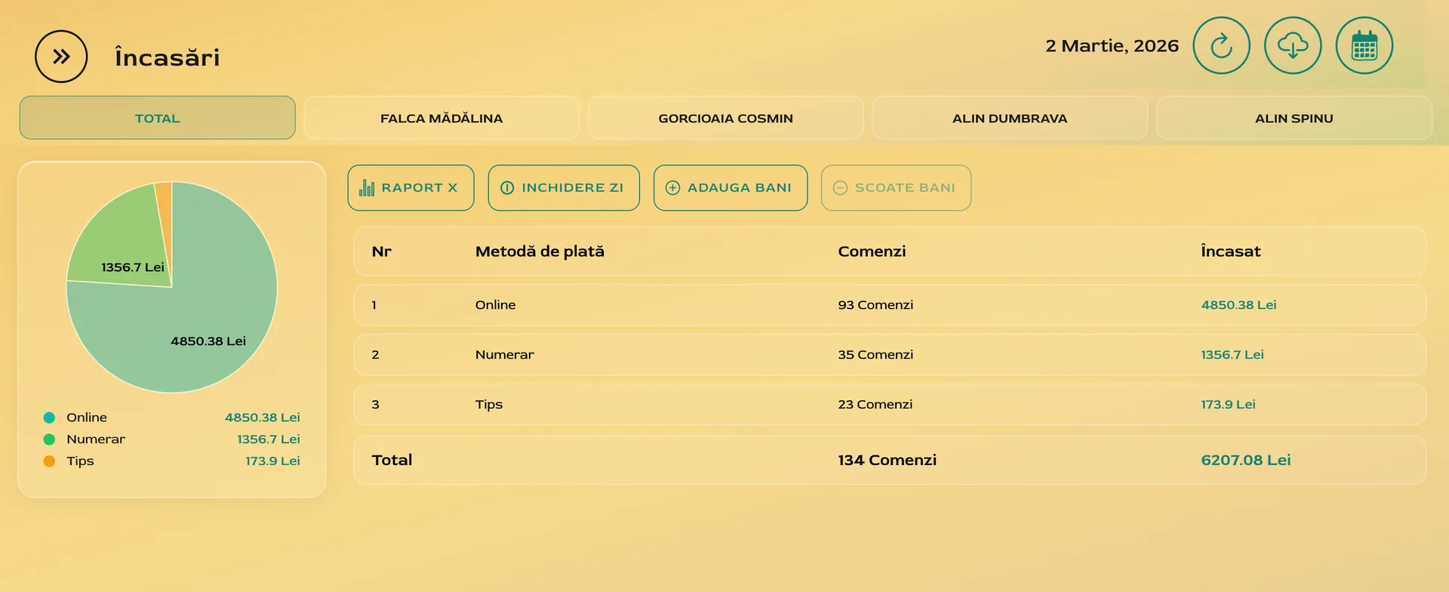The height and width of the screenshot is (592, 1449).
Task: Open the calendar date picker
Action: coord(1364,46)
